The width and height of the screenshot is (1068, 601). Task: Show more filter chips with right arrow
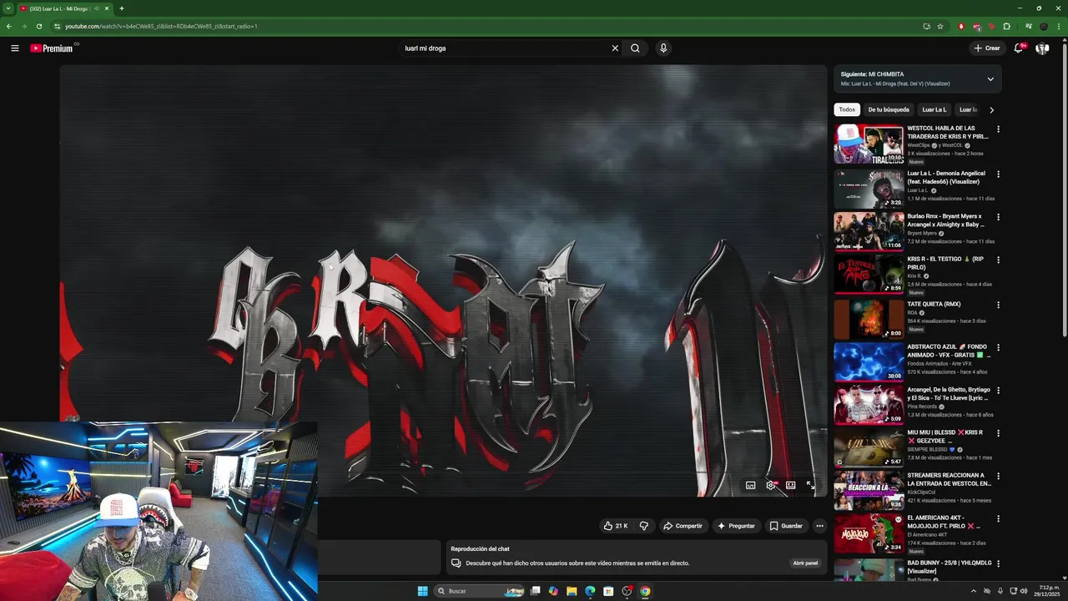(x=991, y=109)
